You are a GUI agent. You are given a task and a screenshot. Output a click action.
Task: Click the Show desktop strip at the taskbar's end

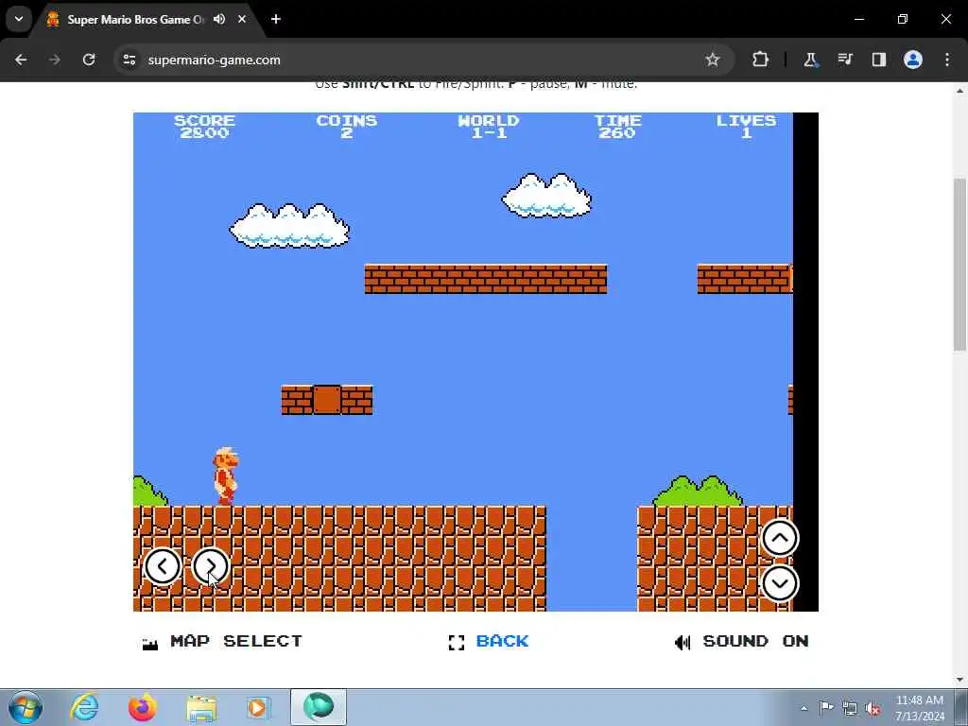pyautogui.click(x=961, y=707)
